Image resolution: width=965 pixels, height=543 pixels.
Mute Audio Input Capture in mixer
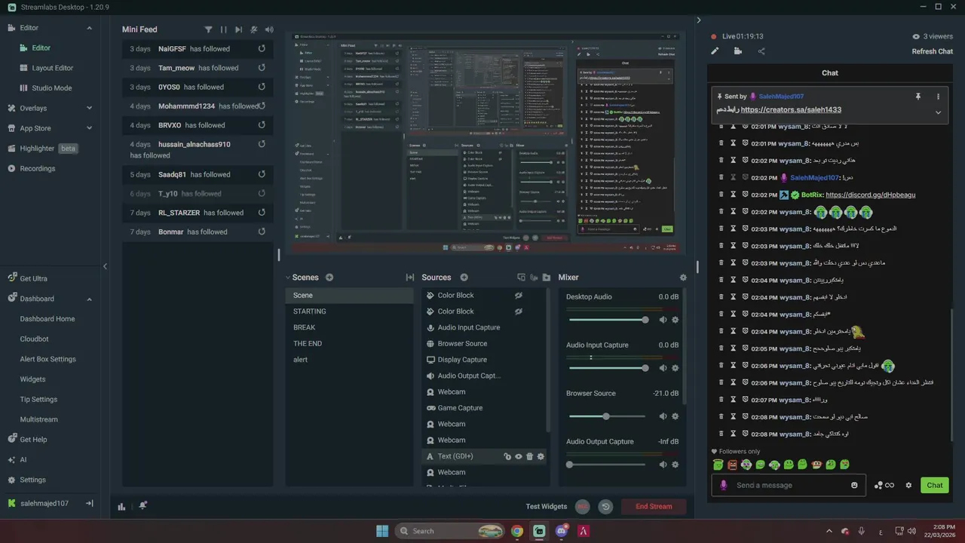[x=663, y=368]
